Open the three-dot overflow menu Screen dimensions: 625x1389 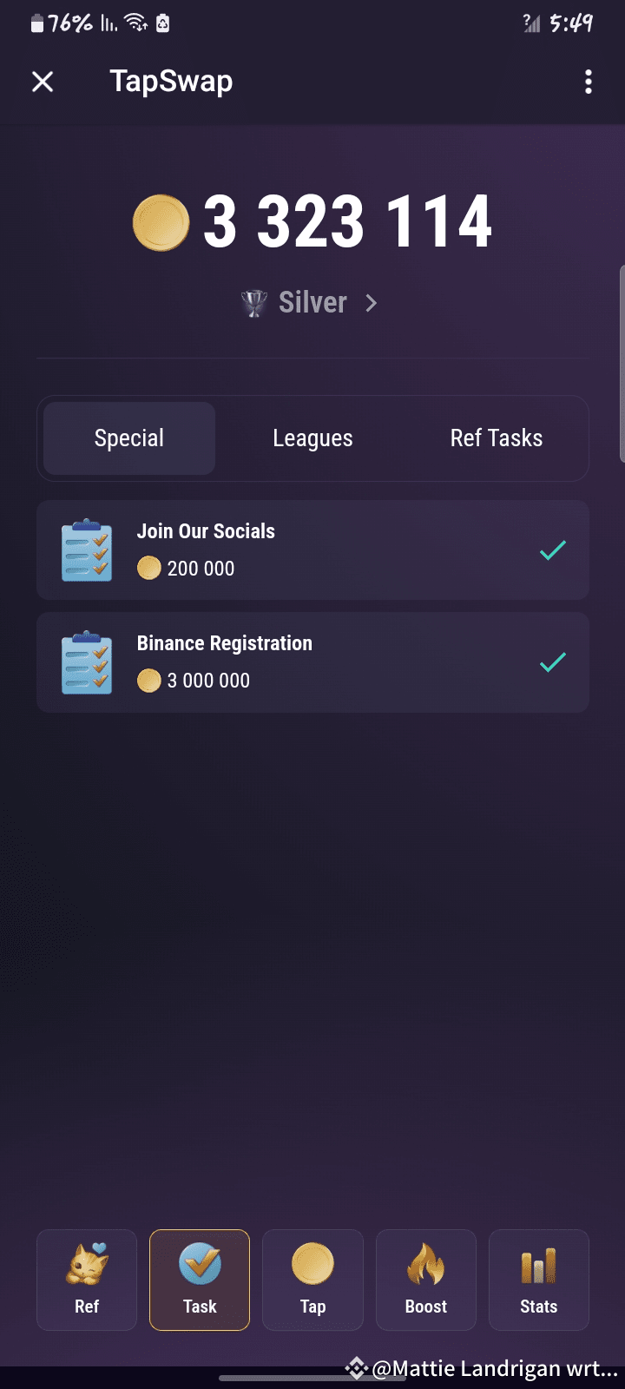589,82
